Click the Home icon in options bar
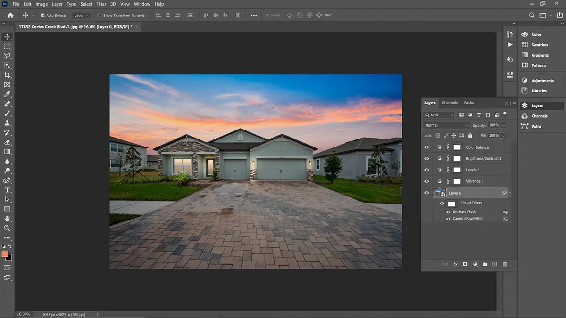Screen dimensions: 566x318 (10, 16)
